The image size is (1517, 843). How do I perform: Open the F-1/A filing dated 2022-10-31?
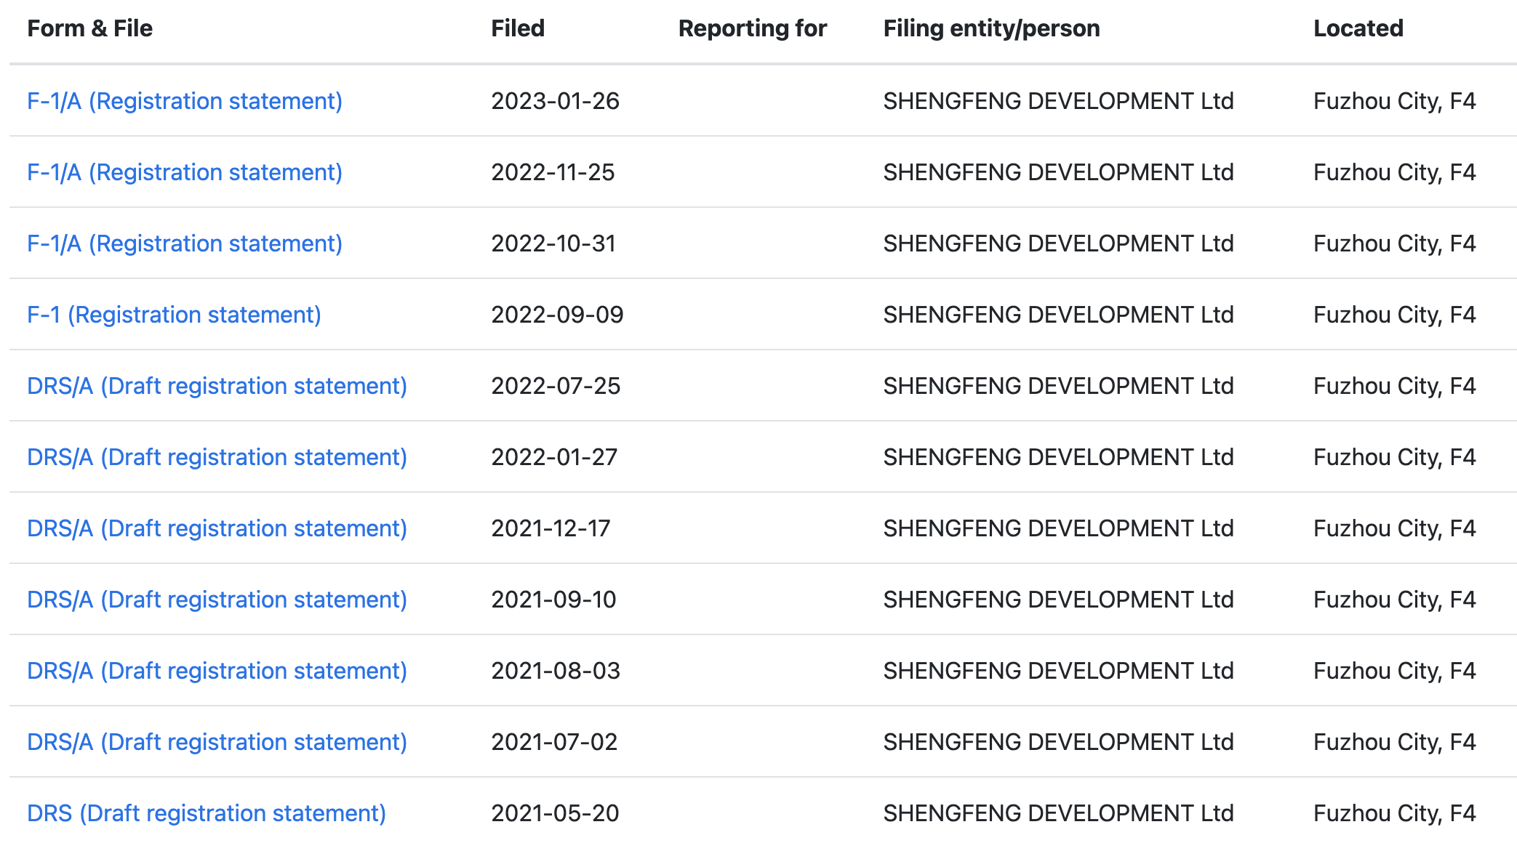click(185, 243)
